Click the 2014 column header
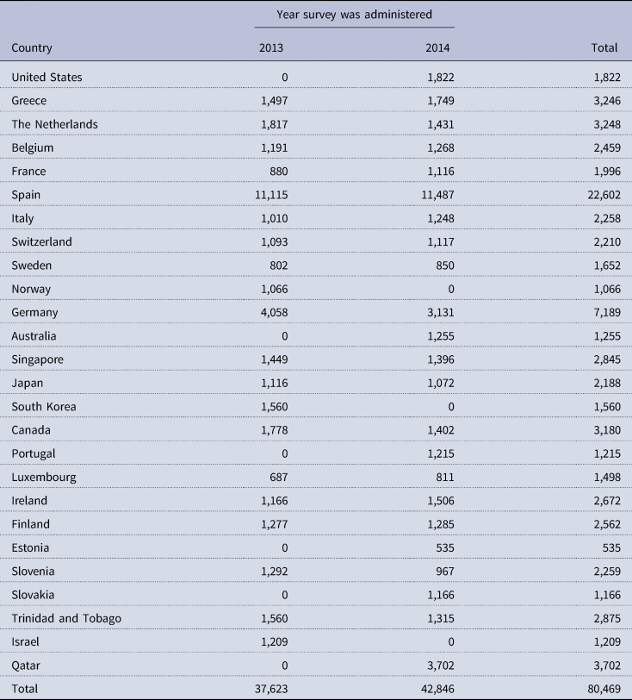 (438, 47)
